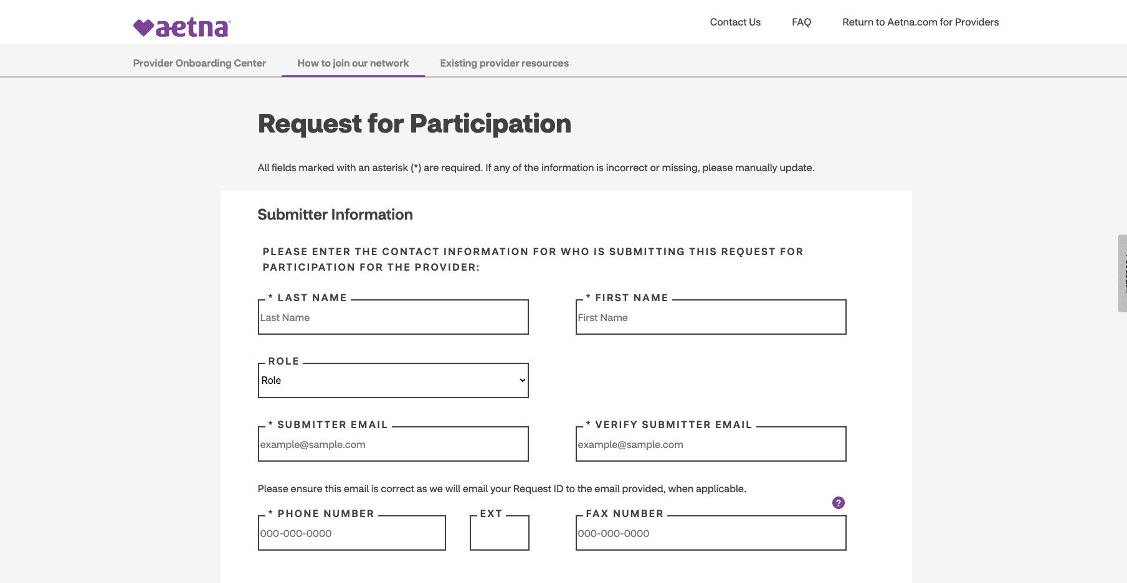Click the Request for Participation heading
1127x583 pixels.
point(414,123)
